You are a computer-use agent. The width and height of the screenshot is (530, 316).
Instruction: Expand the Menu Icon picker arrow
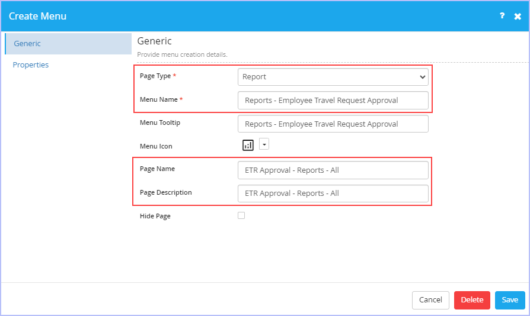[x=264, y=144]
